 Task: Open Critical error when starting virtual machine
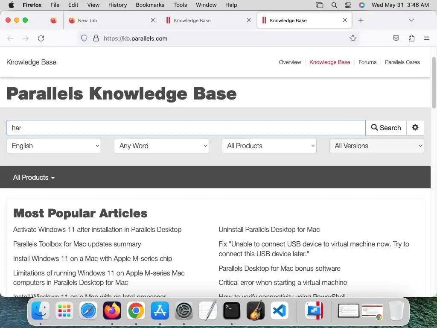pyautogui.click(x=283, y=283)
